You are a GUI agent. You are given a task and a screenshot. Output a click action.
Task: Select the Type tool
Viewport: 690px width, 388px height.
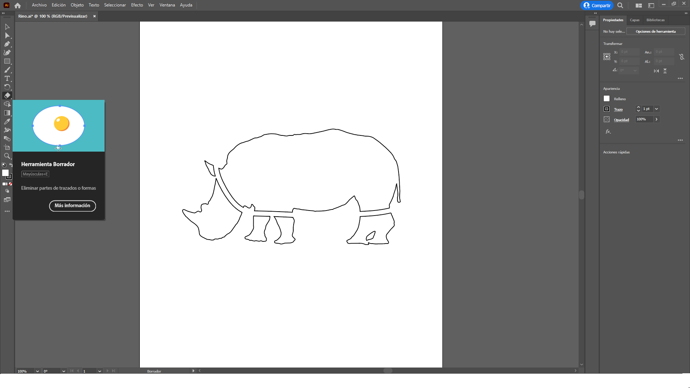coord(7,78)
